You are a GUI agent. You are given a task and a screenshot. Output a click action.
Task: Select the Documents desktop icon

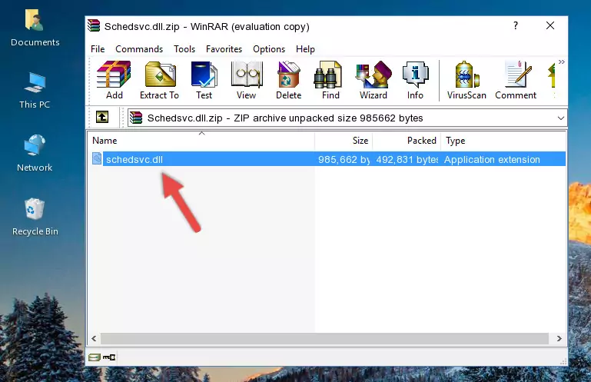tap(35, 28)
